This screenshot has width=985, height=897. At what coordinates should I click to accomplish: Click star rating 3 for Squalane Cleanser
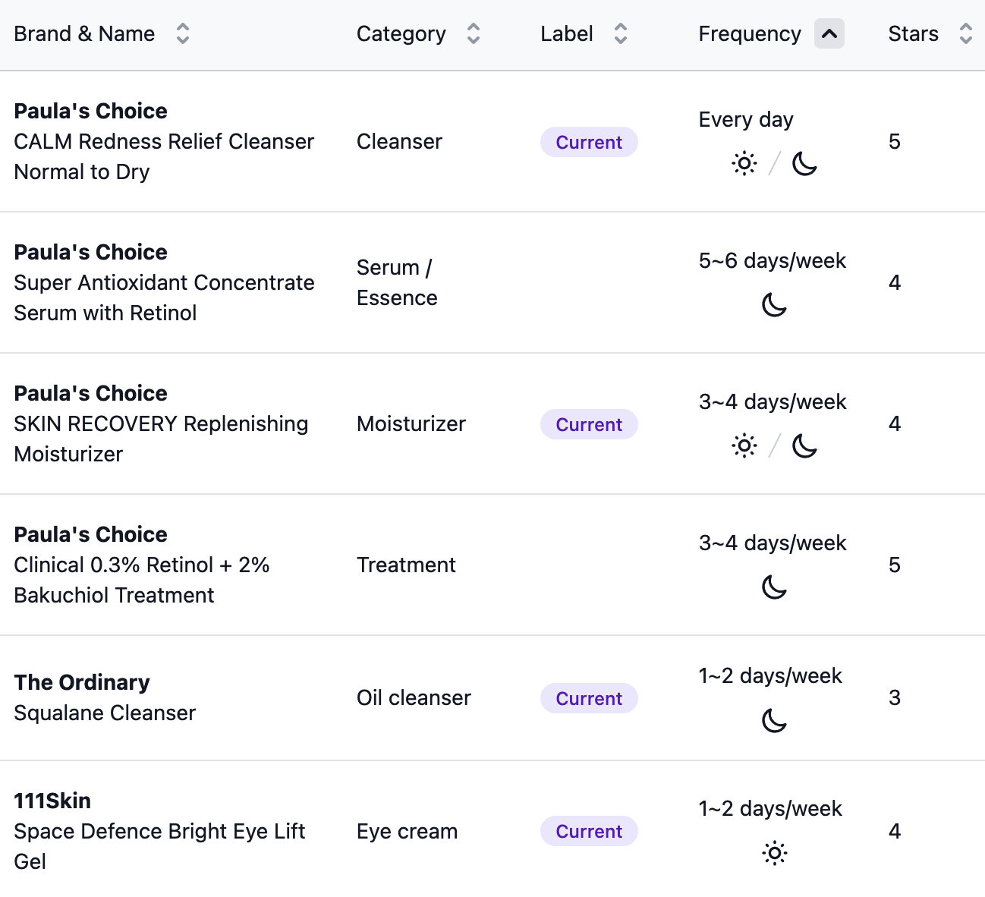click(x=895, y=697)
